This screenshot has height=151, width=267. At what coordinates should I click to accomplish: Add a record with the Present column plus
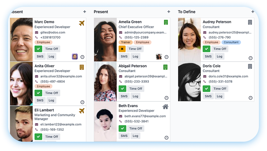169,11
